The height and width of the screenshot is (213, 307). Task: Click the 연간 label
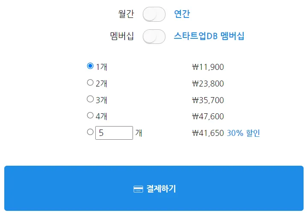pos(182,14)
